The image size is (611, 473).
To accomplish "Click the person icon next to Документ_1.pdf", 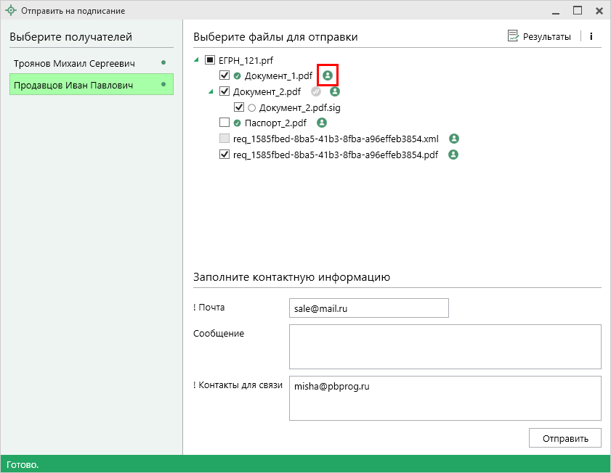I will point(328,75).
